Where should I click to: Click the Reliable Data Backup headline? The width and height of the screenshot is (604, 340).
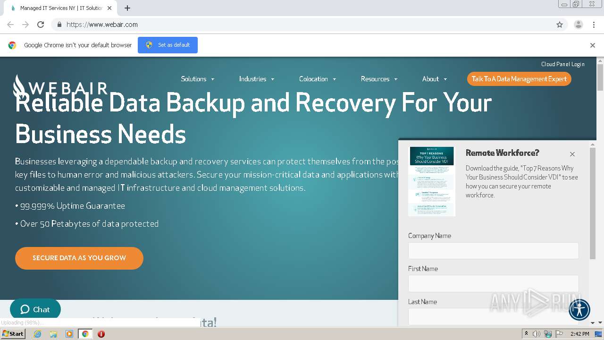(x=253, y=118)
